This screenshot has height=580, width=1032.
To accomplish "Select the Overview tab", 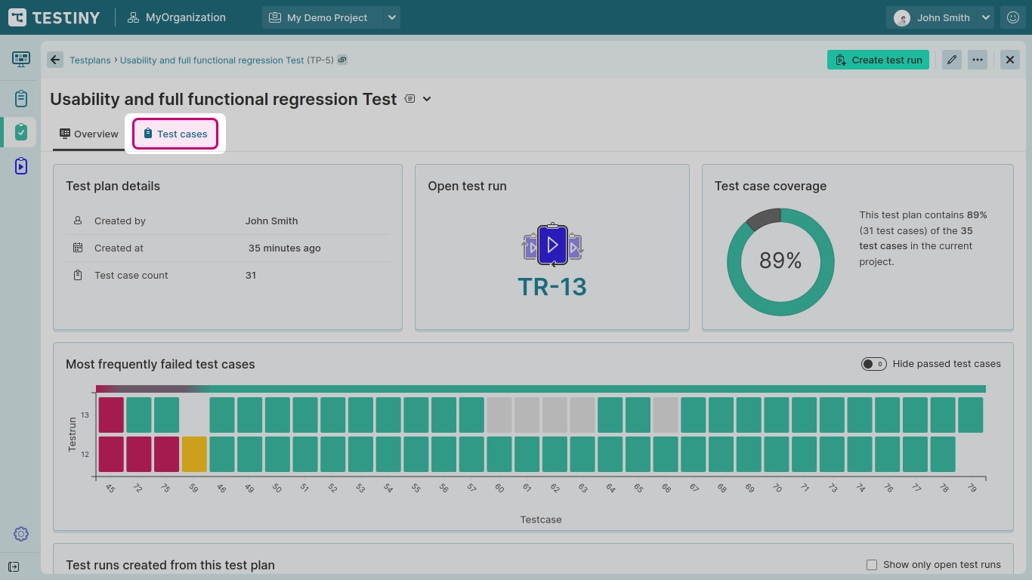I will pos(89,134).
